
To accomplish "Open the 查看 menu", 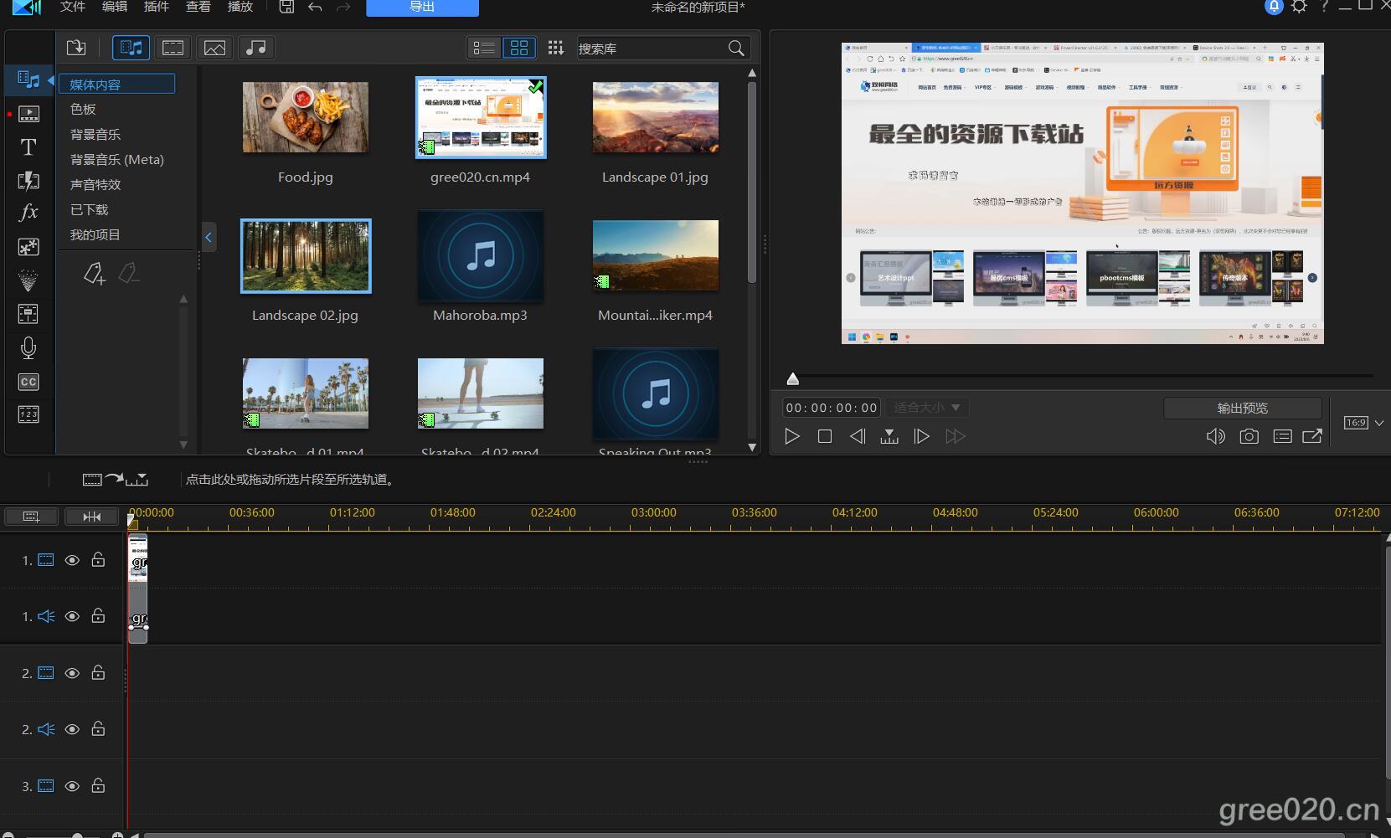I will [x=198, y=7].
